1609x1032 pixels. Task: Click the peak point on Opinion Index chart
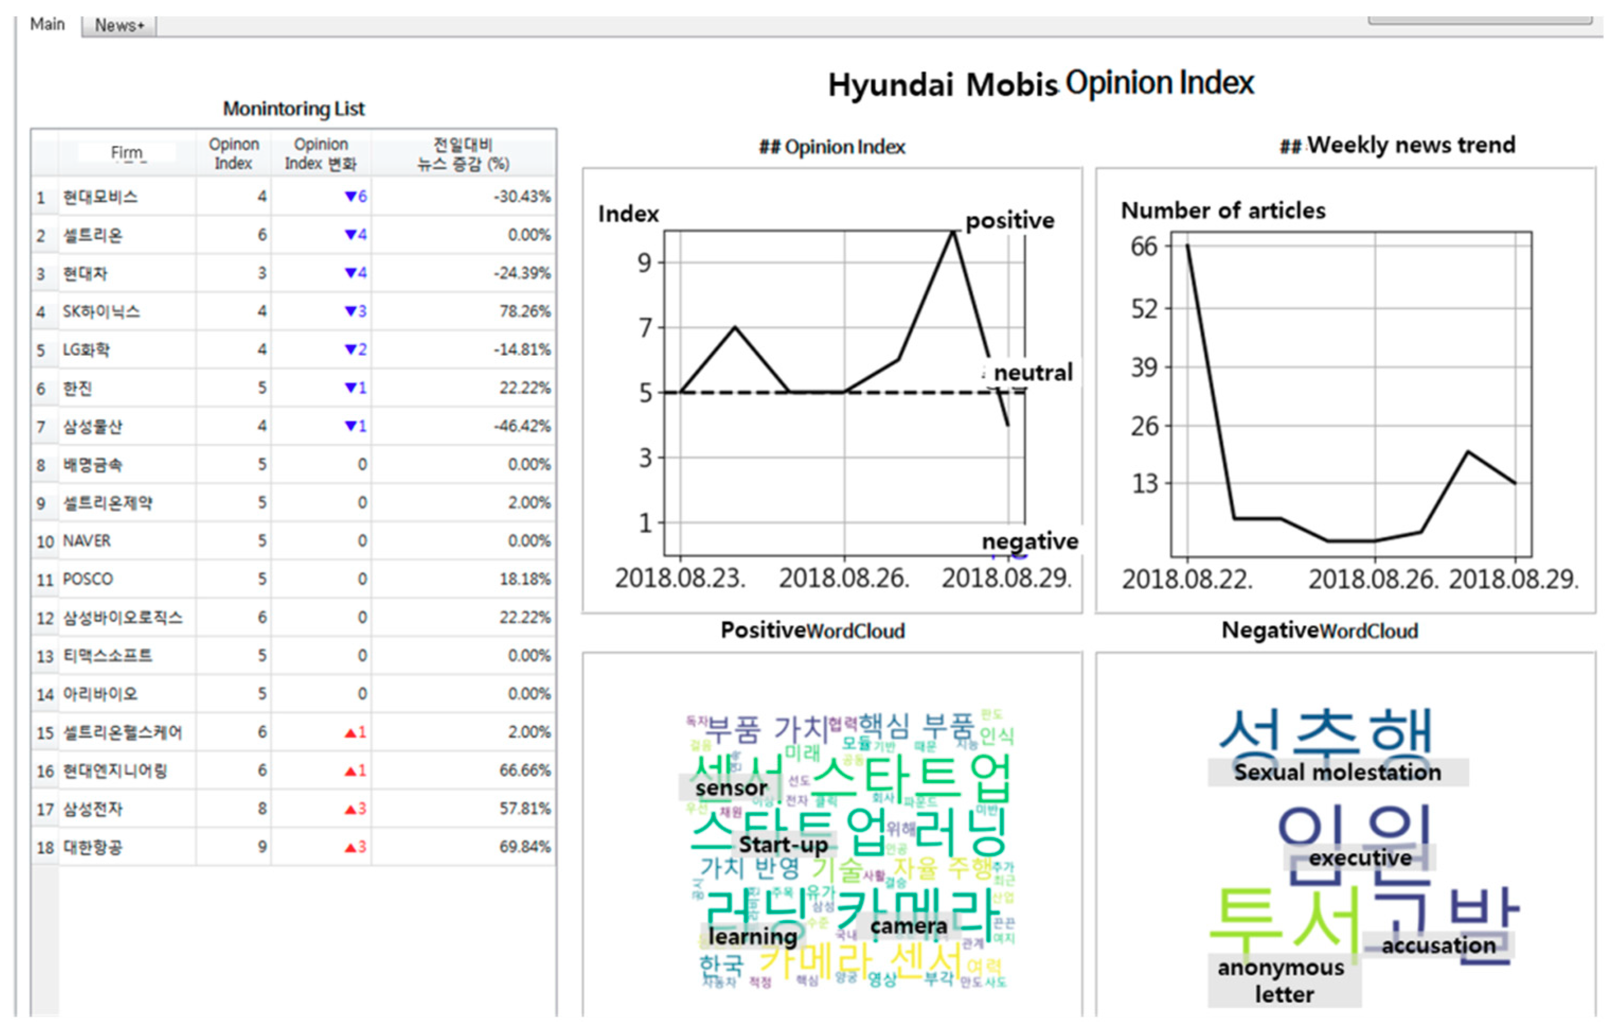[952, 232]
